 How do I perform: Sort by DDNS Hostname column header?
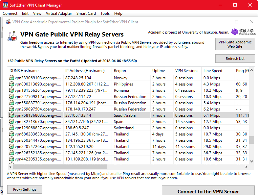pyautogui.click(x=35, y=71)
